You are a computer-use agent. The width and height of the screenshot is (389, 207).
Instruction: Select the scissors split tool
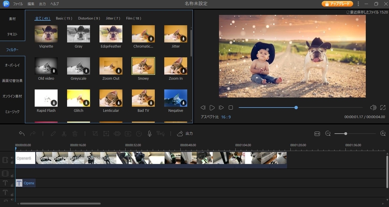(64, 133)
